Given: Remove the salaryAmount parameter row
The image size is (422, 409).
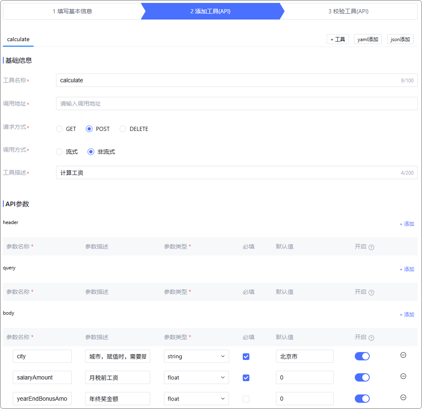Looking at the screenshot, I should 403,376.
